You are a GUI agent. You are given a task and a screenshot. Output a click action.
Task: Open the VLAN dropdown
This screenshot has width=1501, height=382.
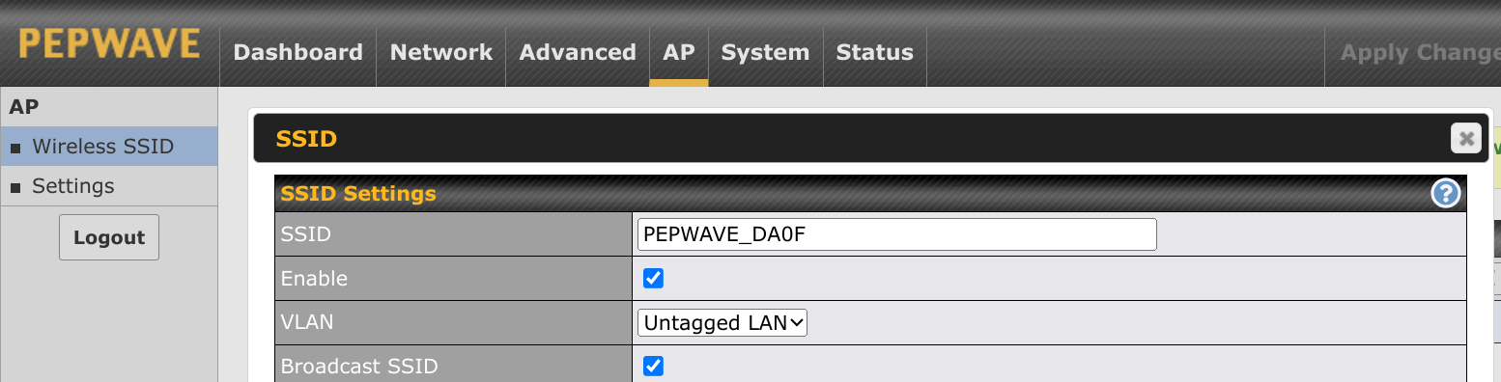pos(722,323)
